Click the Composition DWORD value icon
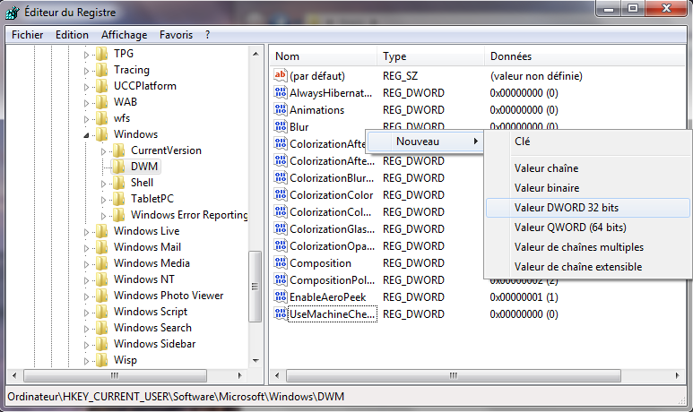 [x=280, y=263]
